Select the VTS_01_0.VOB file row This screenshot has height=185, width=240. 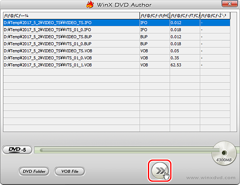point(116,58)
